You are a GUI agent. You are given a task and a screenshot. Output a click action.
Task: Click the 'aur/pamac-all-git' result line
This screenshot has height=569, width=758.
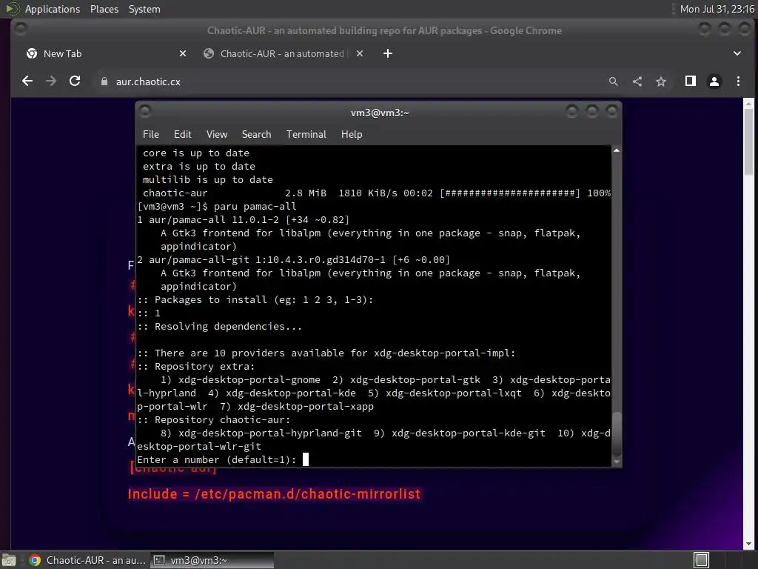click(293, 260)
